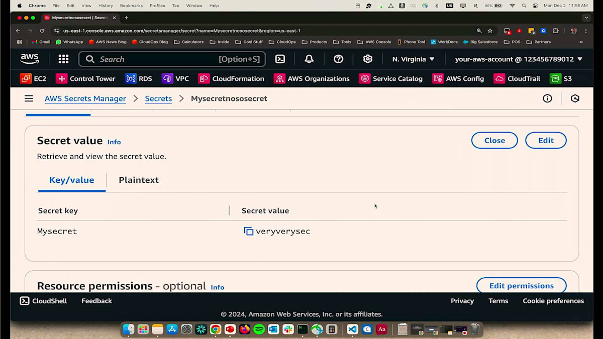The image size is (603, 339).
Task: Click the Close button for Secret value
Action: coord(494,141)
